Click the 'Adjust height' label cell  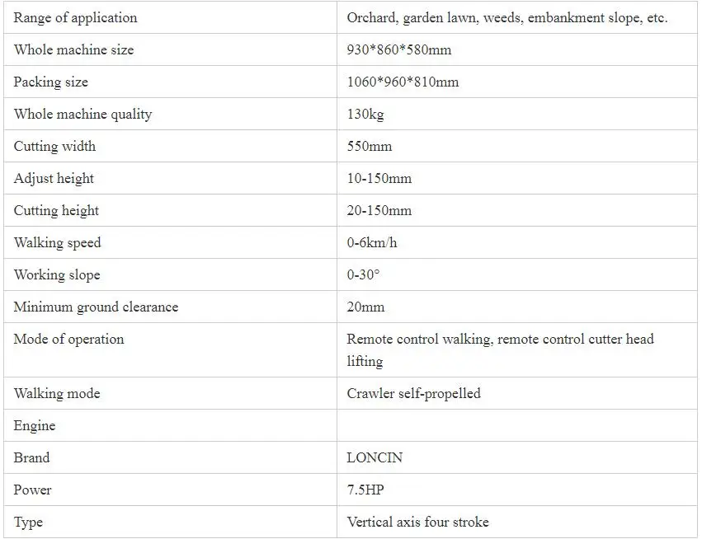tap(54, 178)
